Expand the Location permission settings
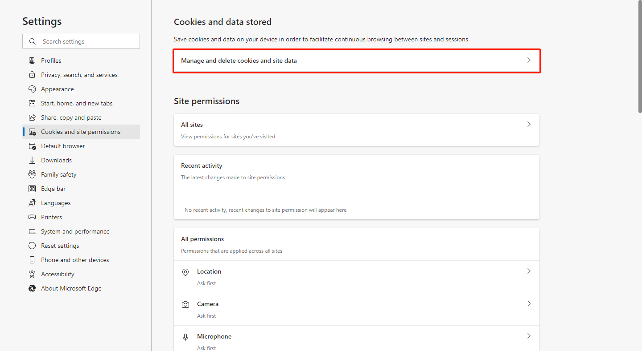Viewport: 642px width, 351px height. pos(529,271)
